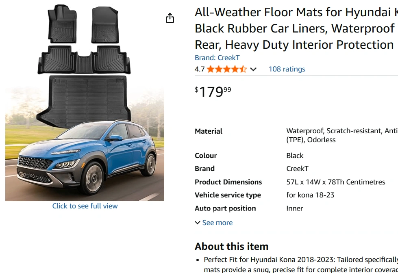Click the orange star rating icons
Screen dimensions: 398x273
click(x=226, y=69)
